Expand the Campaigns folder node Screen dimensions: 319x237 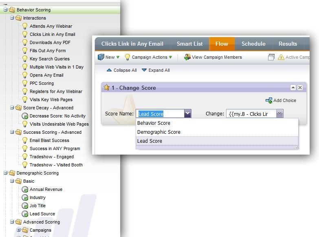[x=18, y=230]
